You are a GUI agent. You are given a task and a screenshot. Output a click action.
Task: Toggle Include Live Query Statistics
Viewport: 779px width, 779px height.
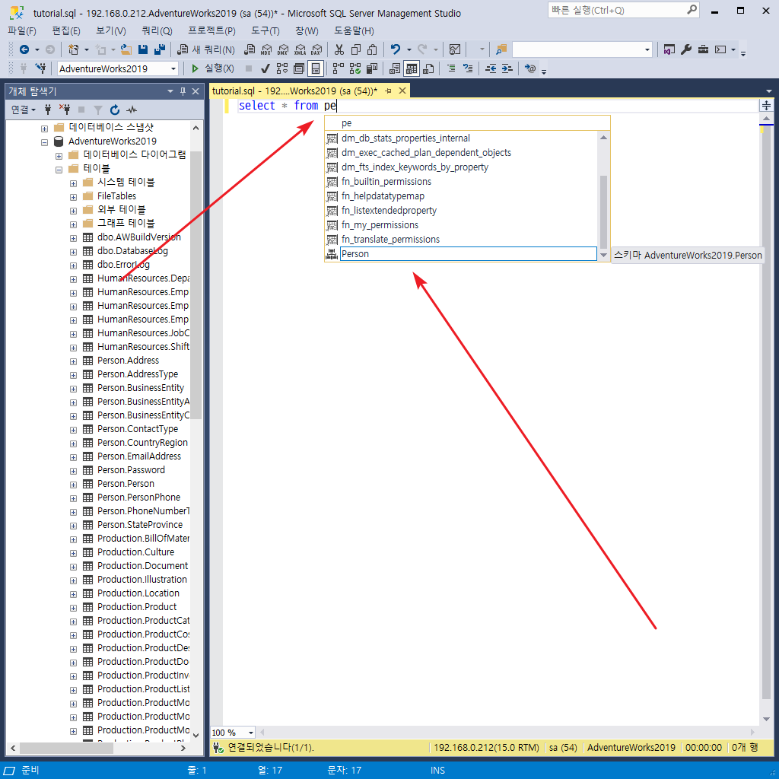pyautogui.click(x=355, y=68)
